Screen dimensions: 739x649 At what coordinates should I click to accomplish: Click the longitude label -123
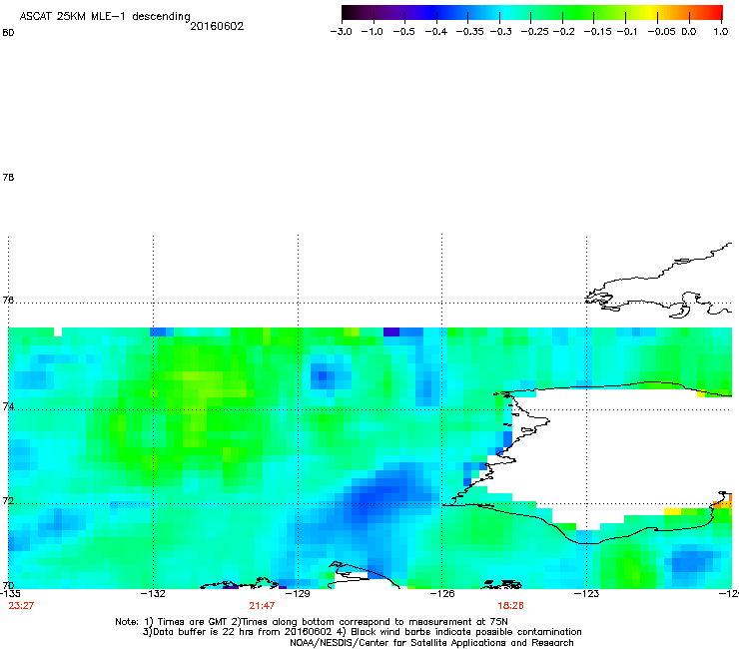pyautogui.click(x=586, y=593)
